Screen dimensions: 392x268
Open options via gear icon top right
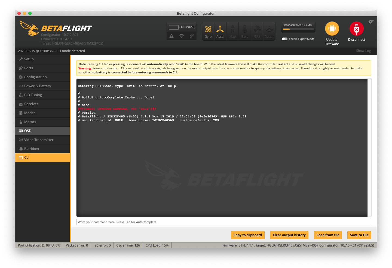(x=371, y=21)
